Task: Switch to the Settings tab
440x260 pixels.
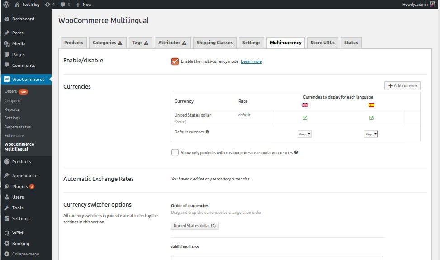Action: click(251, 43)
